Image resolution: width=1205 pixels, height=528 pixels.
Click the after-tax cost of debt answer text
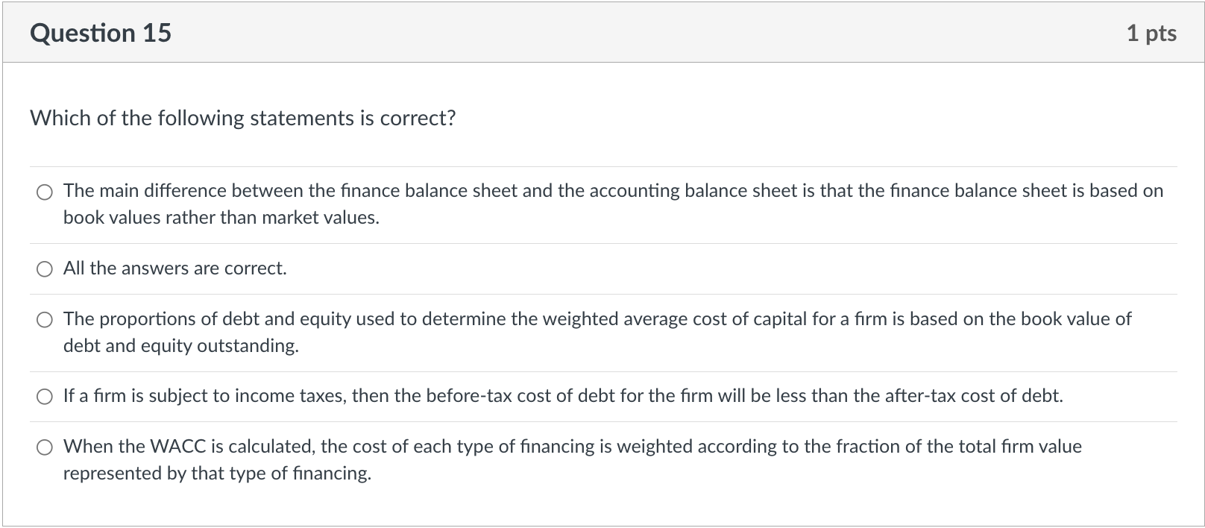click(564, 396)
